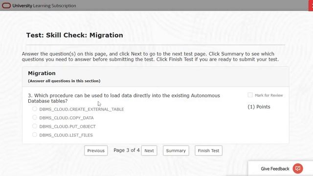The height and width of the screenshot is (176, 313).
Task: Click the '(1) Points' label
Action: (259, 107)
